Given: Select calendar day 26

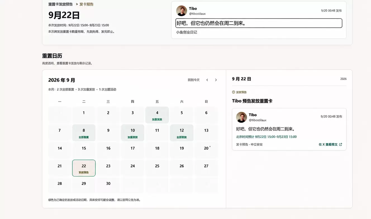Looking at the screenshot, I should (x=182, y=168).
